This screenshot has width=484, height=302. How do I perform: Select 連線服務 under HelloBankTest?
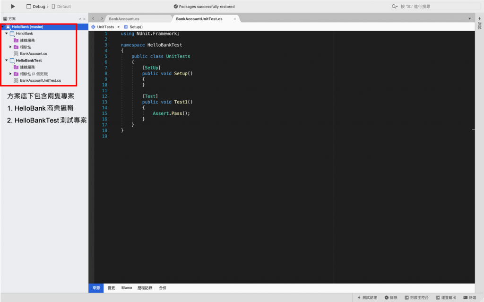pyautogui.click(x=27, y=67)
